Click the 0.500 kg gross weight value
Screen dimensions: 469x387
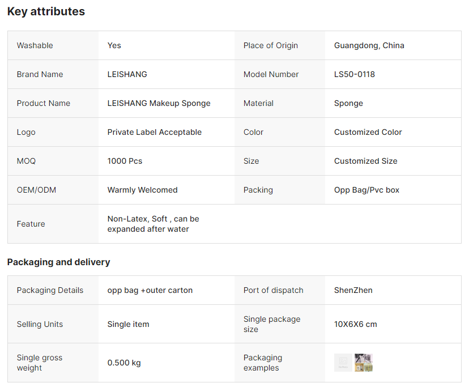pos(124,363)
